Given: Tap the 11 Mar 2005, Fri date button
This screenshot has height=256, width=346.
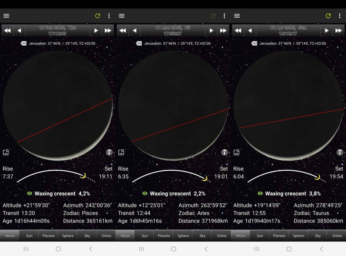Looking at the screenshot, I should (x=173, y=31).
